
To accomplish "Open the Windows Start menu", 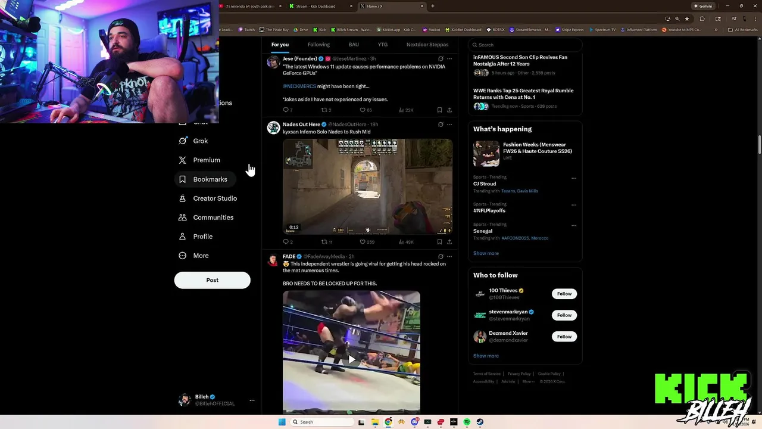I will (x=282, y=422).
